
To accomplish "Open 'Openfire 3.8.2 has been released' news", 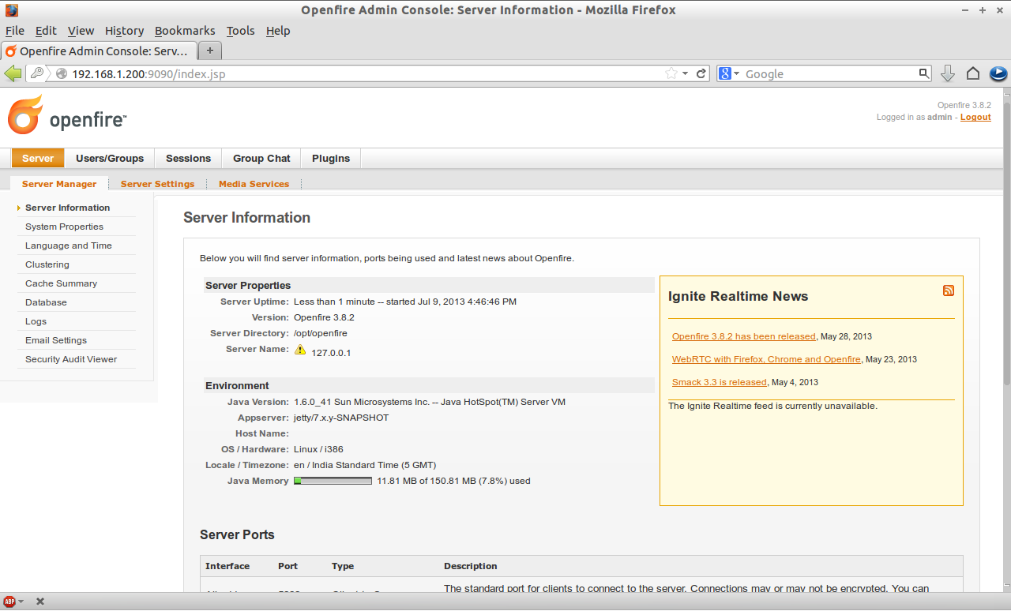I will pyautogui.click(x=743, y=336).
